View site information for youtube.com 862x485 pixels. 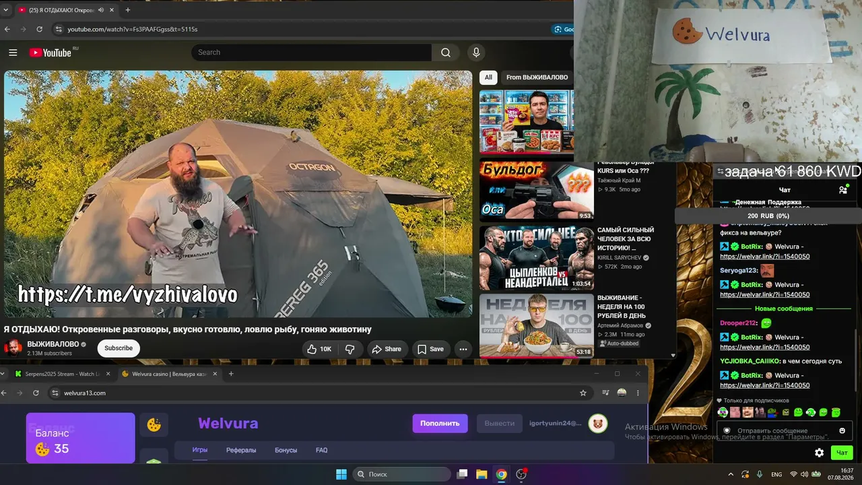coord(59,29)
